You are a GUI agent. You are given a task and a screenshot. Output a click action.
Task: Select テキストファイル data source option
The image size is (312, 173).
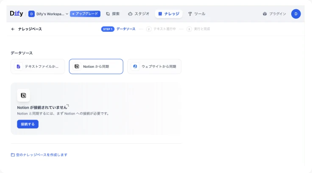pos(38,67)
